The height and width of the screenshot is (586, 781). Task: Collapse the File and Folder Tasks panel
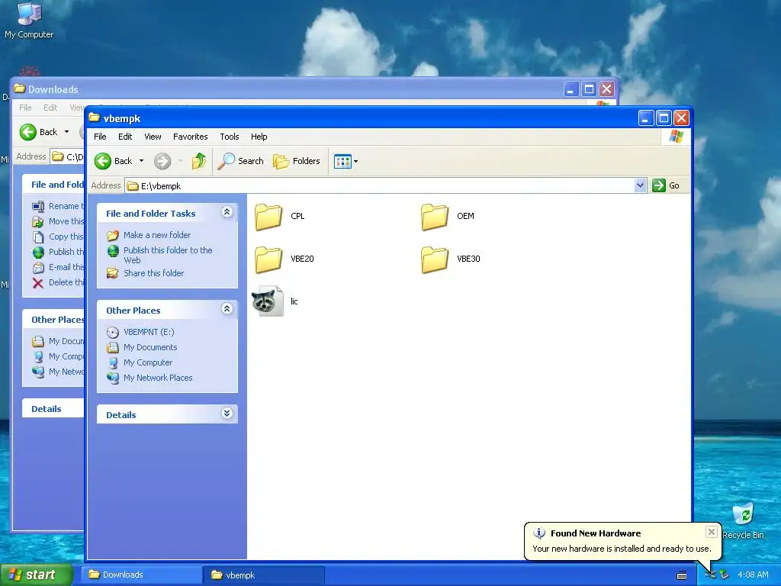point(227,212)
